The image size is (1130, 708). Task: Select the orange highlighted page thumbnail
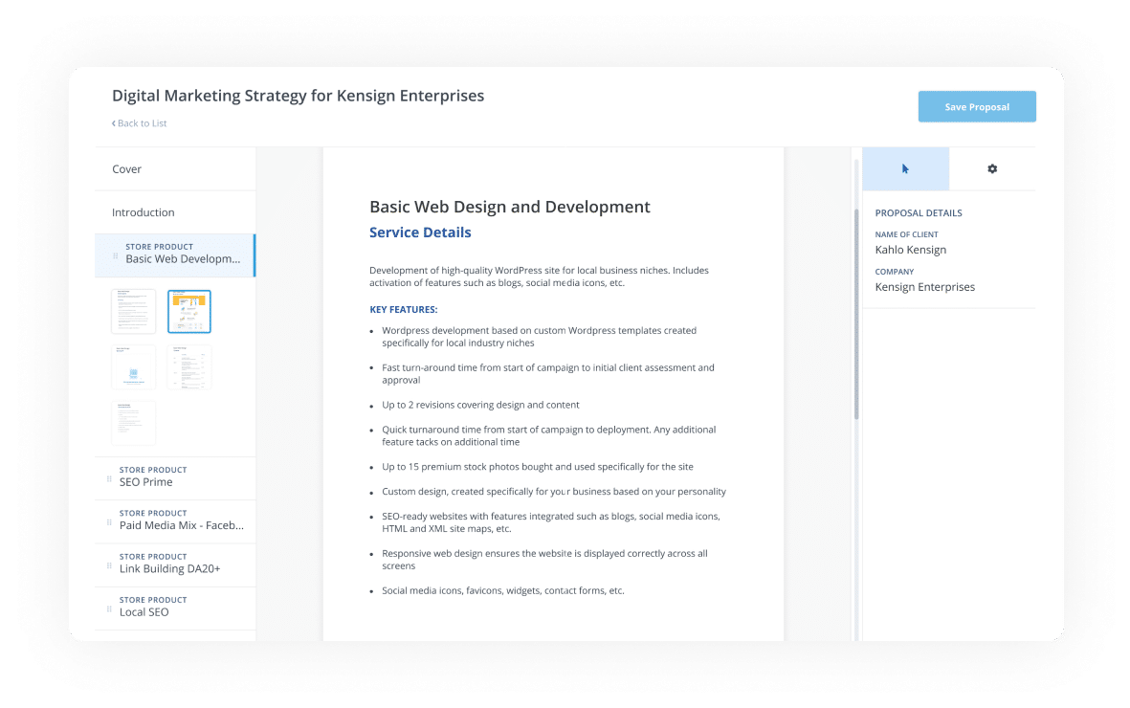pos(188,311)
